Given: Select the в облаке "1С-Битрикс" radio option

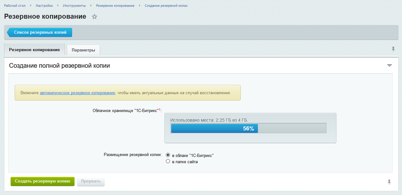Looking at the screenshot, I should coord(168,155).
